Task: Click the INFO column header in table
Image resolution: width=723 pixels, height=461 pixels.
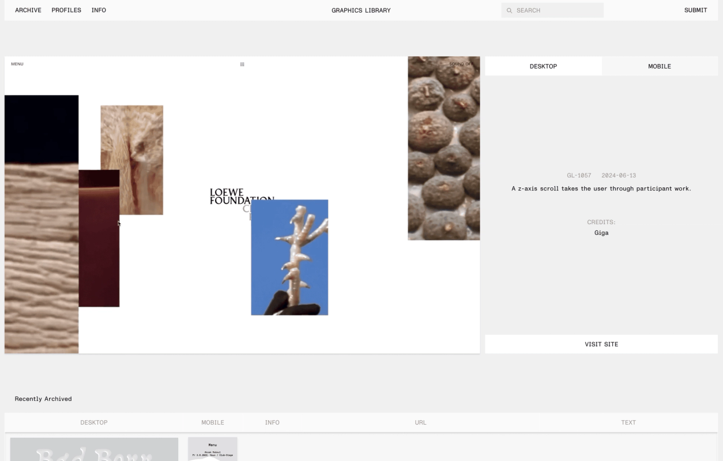Action: pyautogui.click(x=272, y=422)
